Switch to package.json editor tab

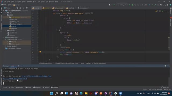pyautogui.click(x=84, y=8)
